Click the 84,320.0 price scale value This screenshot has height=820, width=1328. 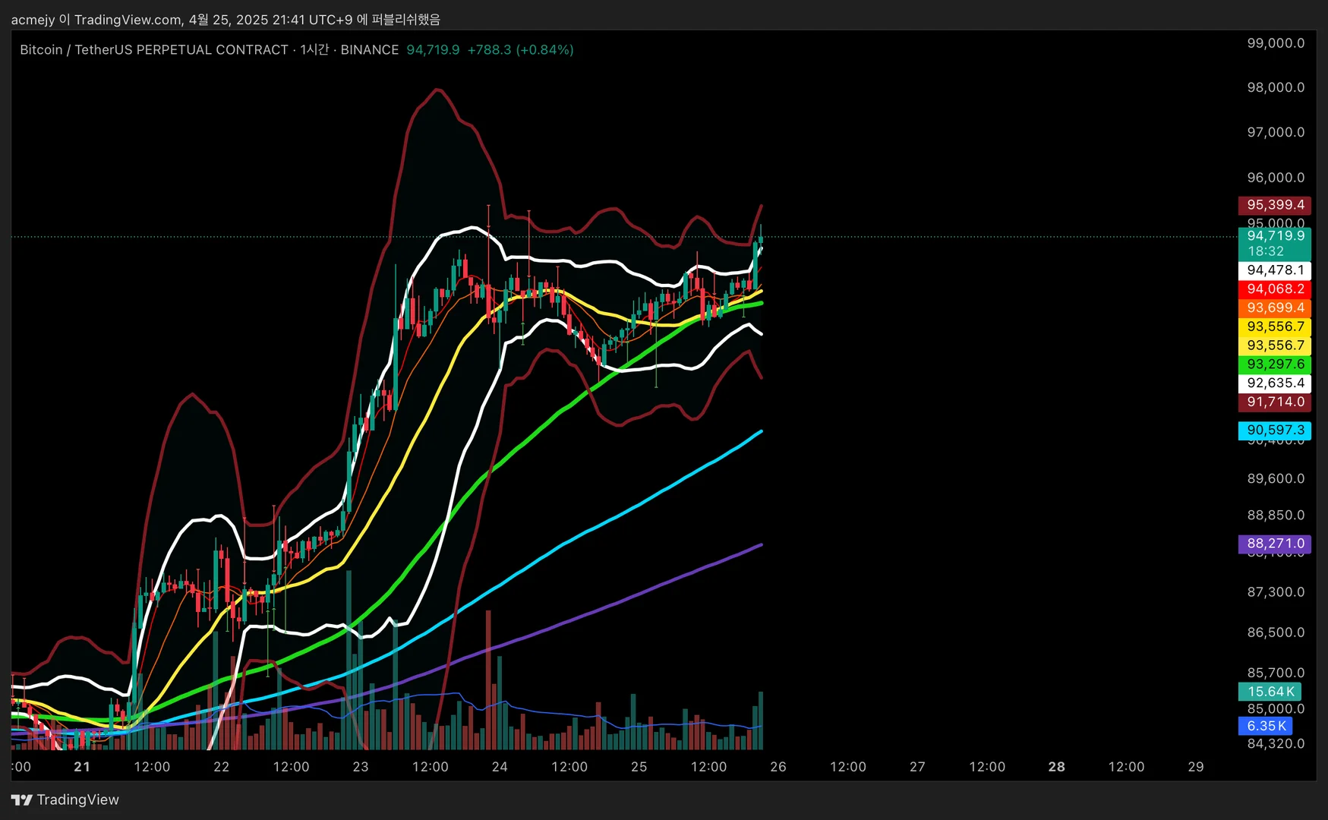(x=1276, y=744)
